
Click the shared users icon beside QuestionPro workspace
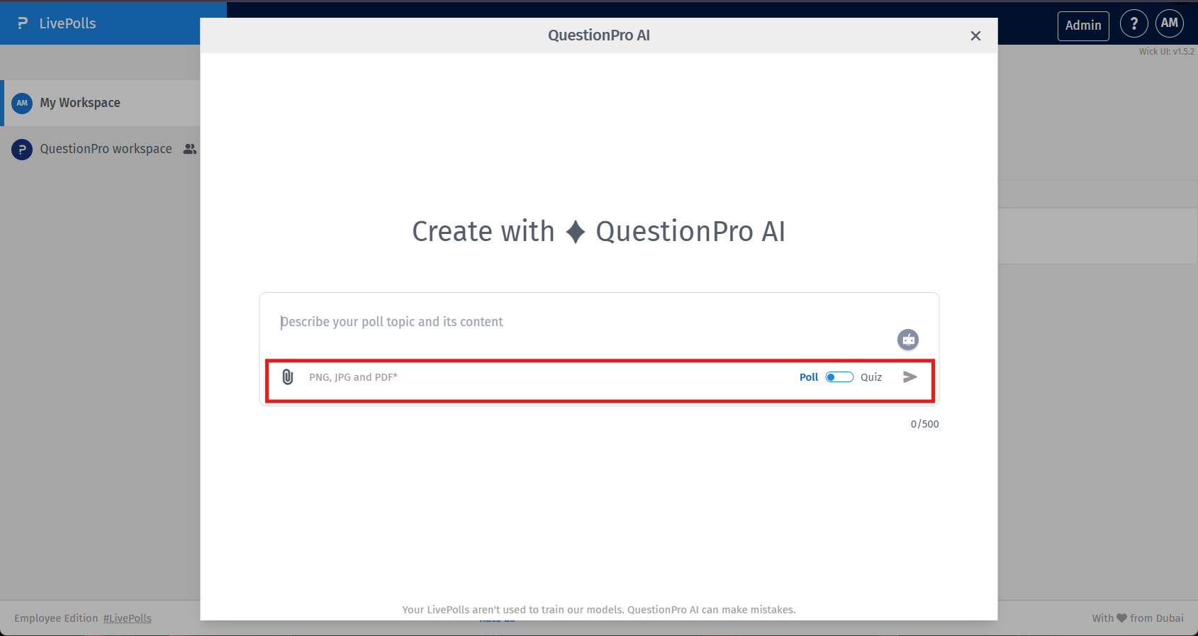189,149
